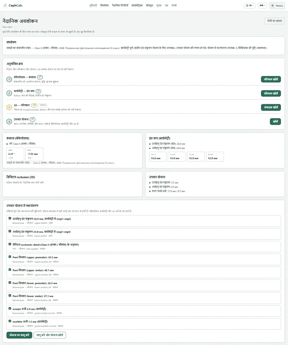Toggle Pont विस्तार (upper premolar) checkbox
The height and width of the screenshot is (345, 288).
pyautogui.click(x=10, y=257)
